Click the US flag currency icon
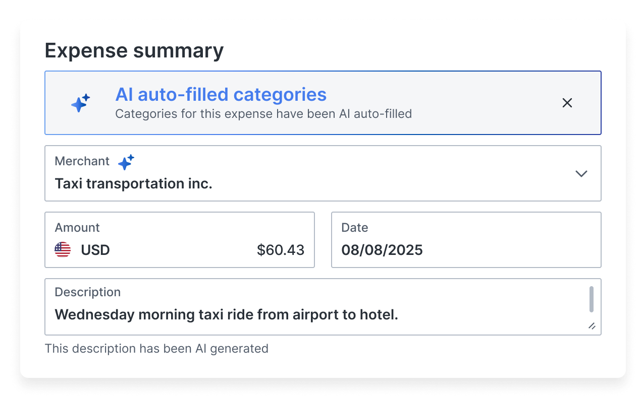 pos(63,250)
